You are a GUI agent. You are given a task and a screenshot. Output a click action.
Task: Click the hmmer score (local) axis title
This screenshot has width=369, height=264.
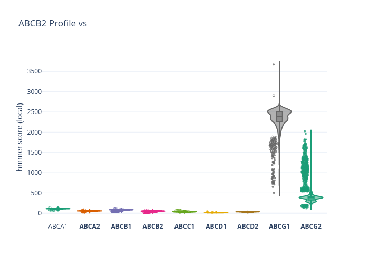tap(20, 137)
